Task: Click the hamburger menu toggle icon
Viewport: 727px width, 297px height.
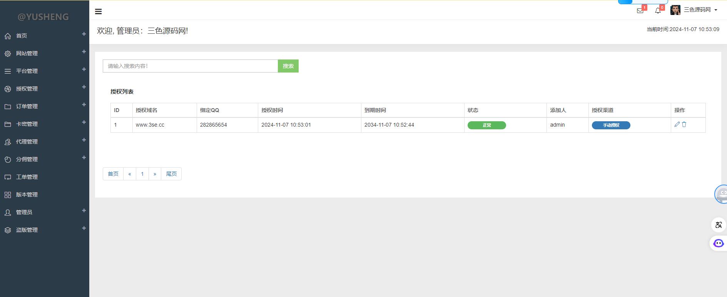Action: coord(99,12)
